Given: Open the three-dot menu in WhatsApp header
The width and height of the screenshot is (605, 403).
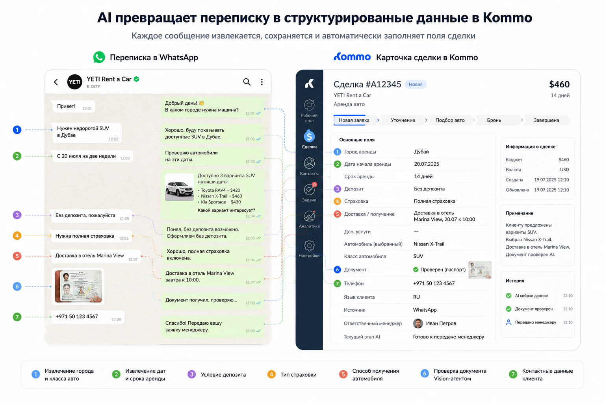Looking at the screenshot, I should 262,82.
